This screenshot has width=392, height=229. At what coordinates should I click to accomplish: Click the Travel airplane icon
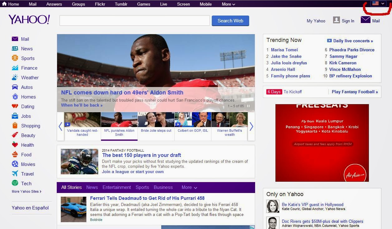(x=15, y=173)
